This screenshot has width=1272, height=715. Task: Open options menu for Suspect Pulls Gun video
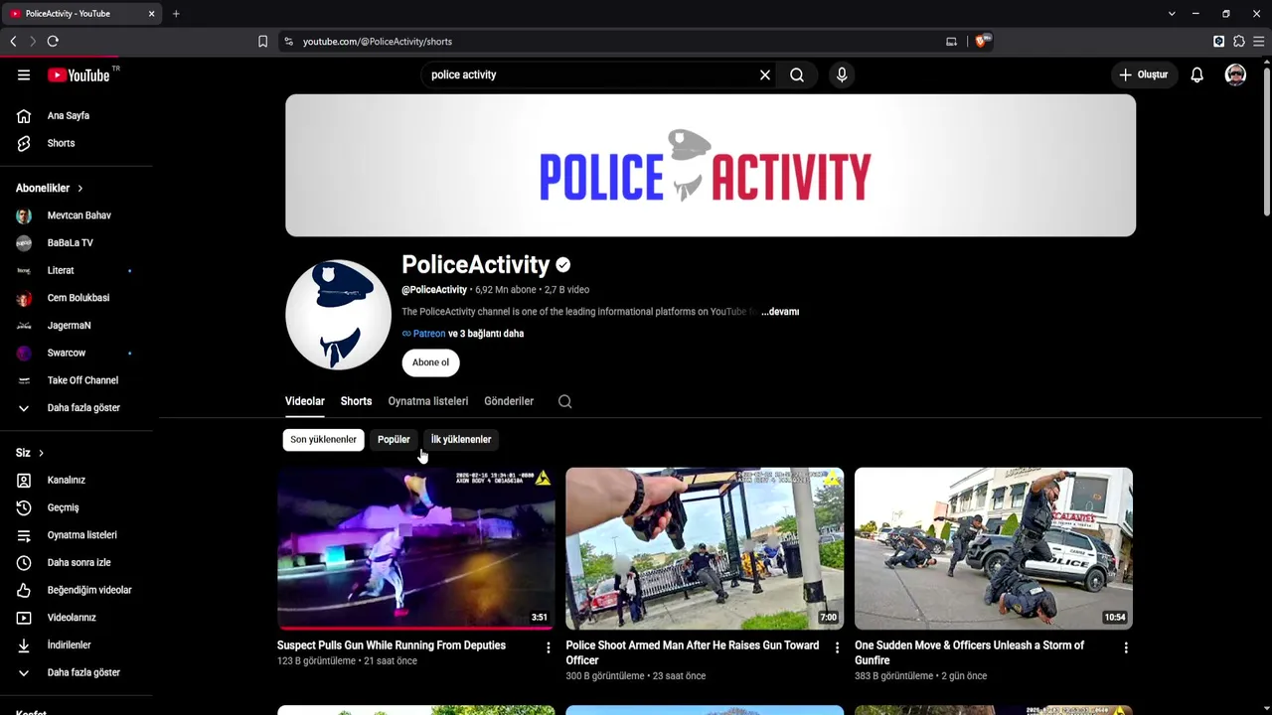pyautogui.click(x=548, y=647)
